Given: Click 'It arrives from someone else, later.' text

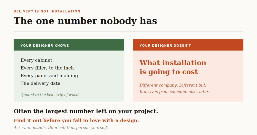Looking at the screenshot, I should pyautogui.click(x=175, y=92).
